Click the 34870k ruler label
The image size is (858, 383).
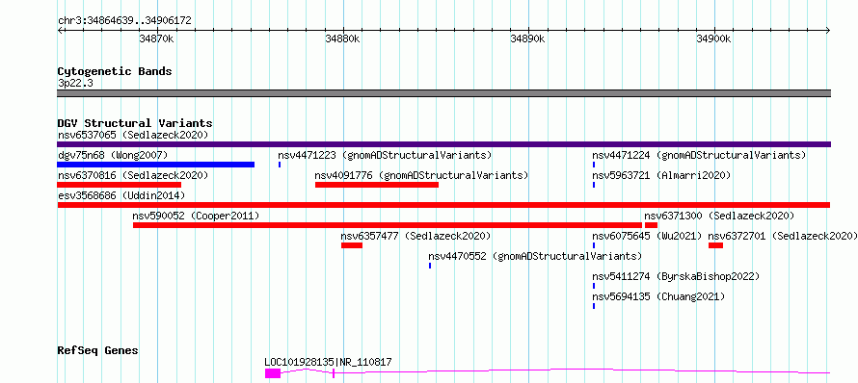pyautogui.click(x=157, y=38)
